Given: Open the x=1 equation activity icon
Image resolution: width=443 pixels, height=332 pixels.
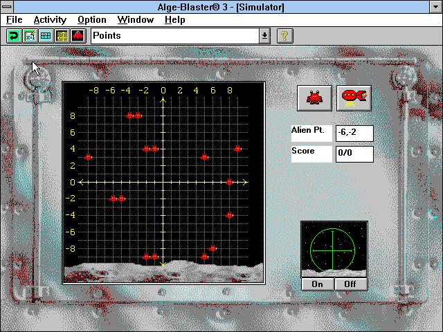Looking at the screenshot, I should coord(30,36).
